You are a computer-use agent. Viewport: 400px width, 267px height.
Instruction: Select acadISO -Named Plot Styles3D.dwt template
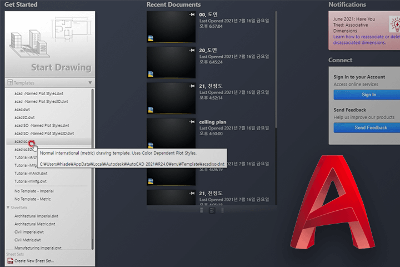click(44, 133)
